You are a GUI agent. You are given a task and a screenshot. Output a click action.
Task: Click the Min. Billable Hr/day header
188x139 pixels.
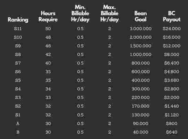point(80,13)
